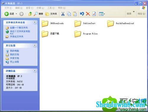The height and width of the screenshot is (112, 148).
Task: Click the Program Files folder name
Action: [x=90, y=34]
